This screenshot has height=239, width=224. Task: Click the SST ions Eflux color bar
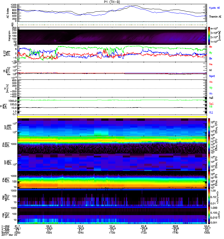click(209, 127)
